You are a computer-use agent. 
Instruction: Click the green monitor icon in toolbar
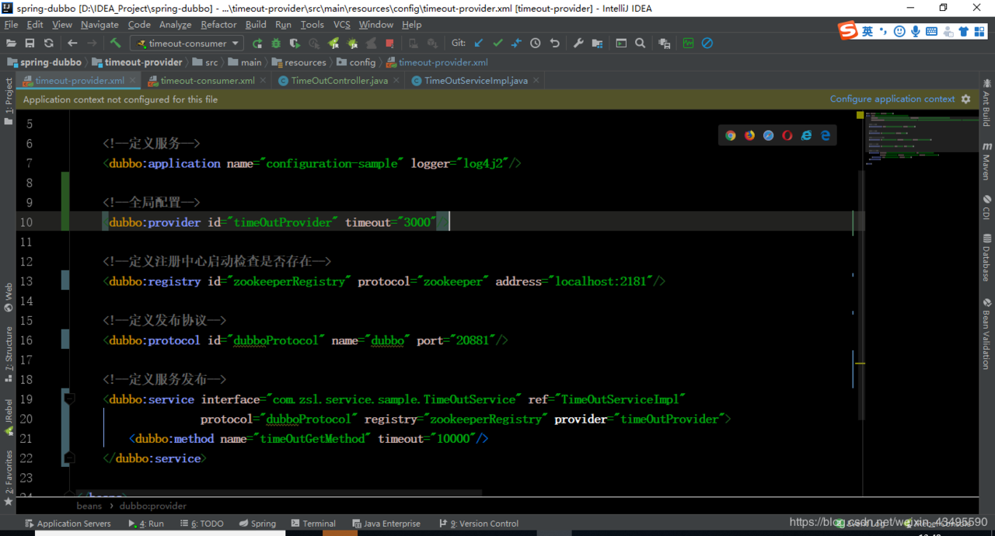tap(688, 44)
